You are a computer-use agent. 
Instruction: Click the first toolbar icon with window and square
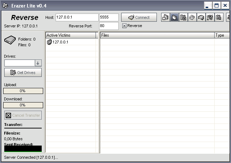tap(166, 17)
